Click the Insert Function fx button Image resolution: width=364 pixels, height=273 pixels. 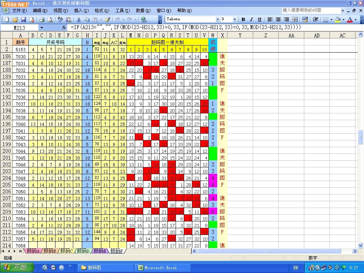pos(64,27)
